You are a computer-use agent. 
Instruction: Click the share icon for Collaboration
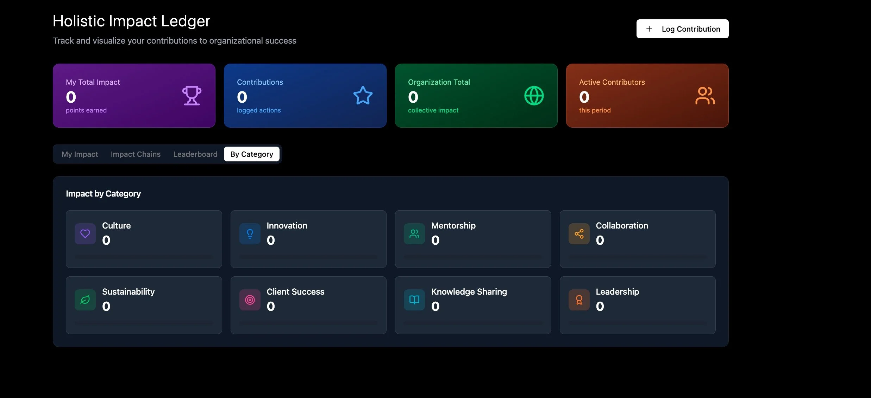pyautogui.click(x=579, y=234)
